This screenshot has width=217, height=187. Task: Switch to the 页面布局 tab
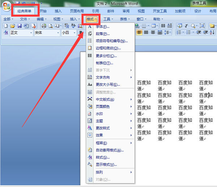(77, 11)
